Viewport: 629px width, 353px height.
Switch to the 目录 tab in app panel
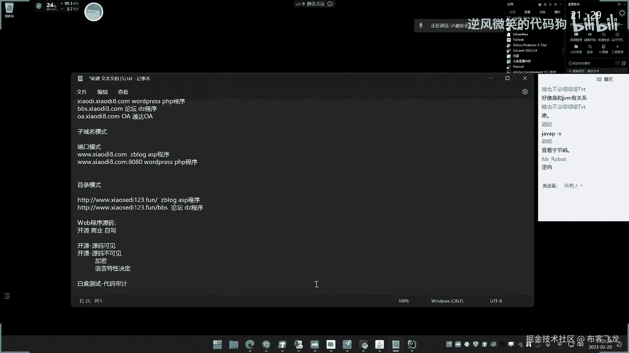tap(527, 12)
